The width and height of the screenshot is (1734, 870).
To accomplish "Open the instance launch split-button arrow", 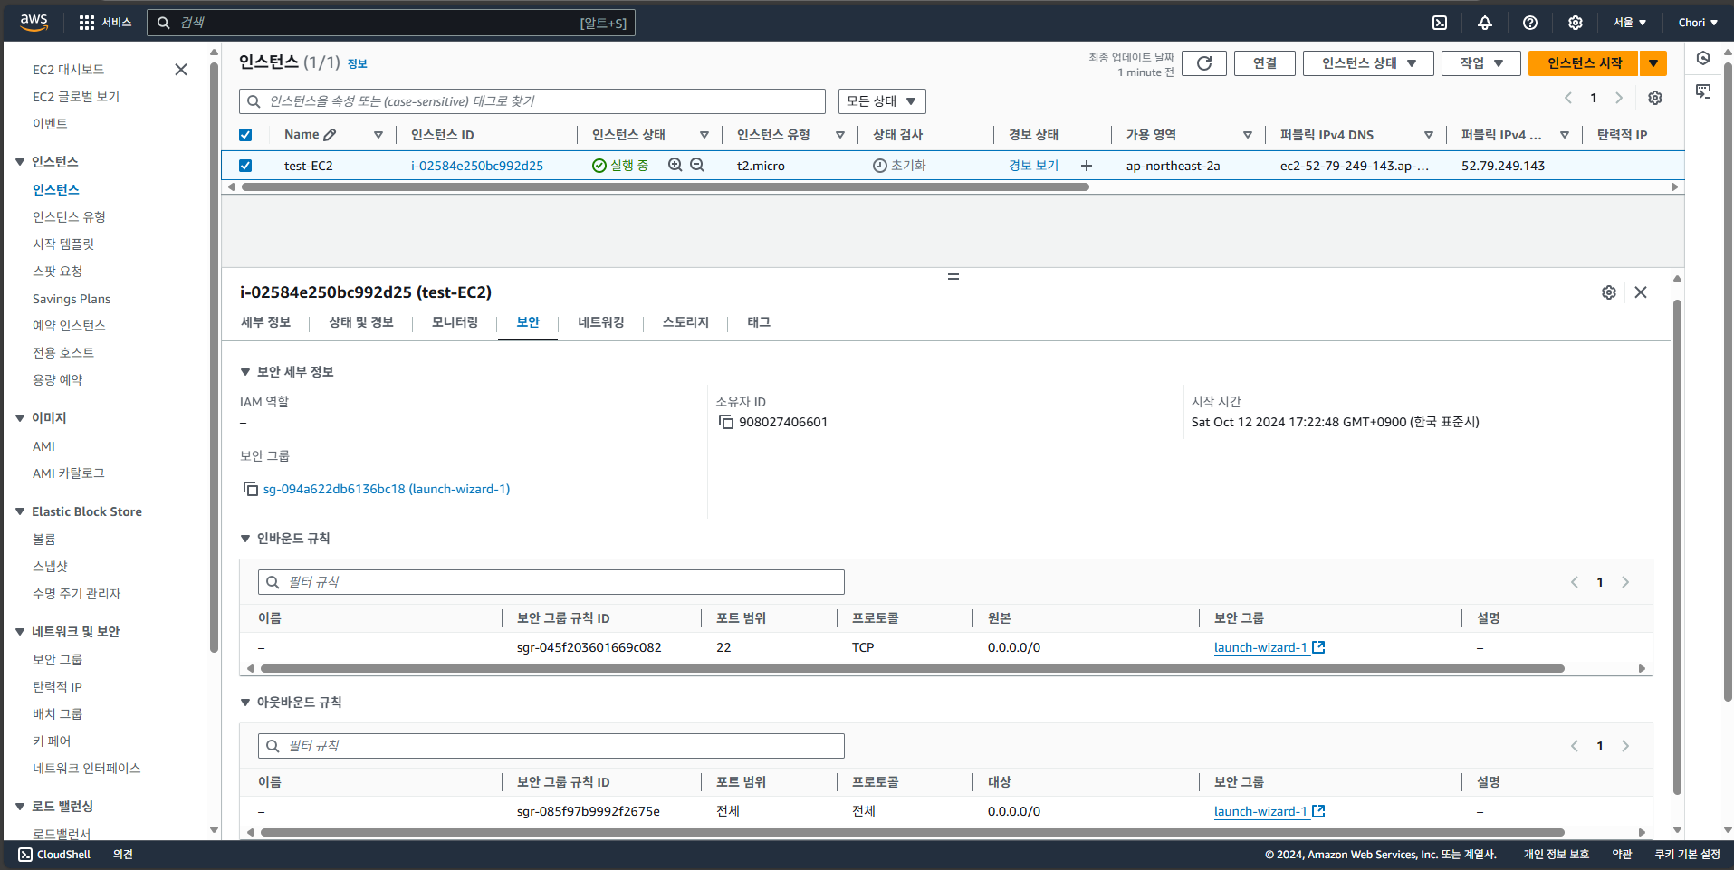I will click(1653, 63).
